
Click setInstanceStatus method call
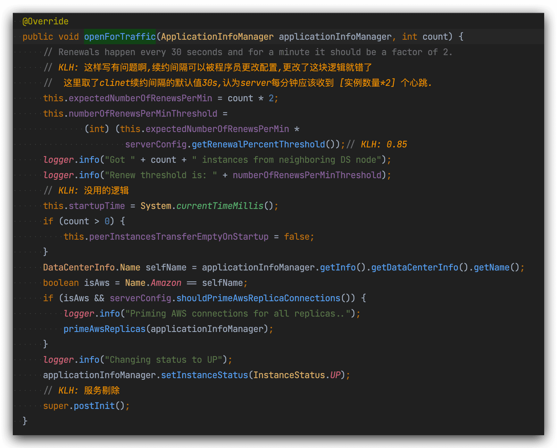click(204, 375)
